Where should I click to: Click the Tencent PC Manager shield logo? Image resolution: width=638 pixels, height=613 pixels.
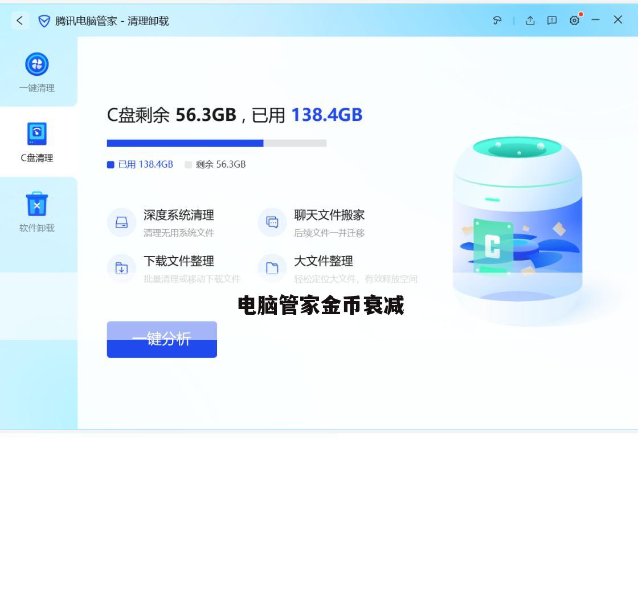coord(44,21)
